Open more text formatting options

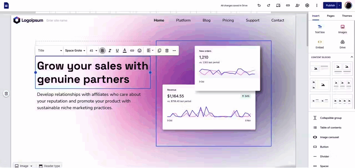[x=174, y=50]
